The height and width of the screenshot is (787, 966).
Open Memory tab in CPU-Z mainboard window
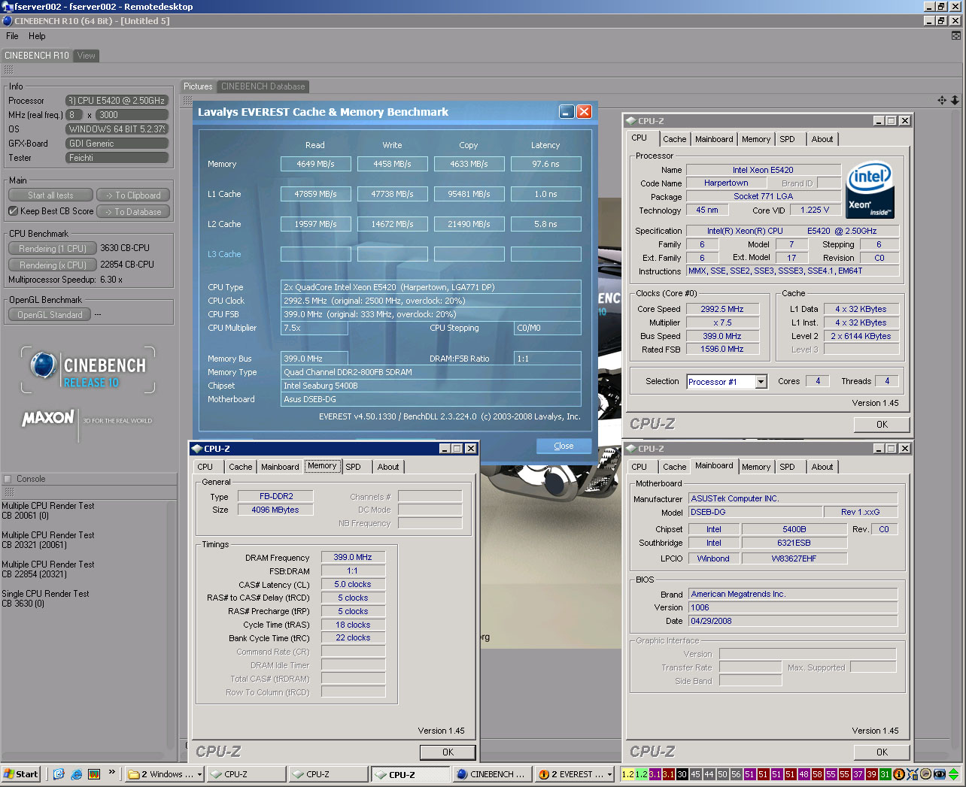point(756,467)
